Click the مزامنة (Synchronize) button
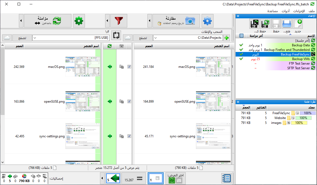This screenshot has width=317, height=185. 48,21
